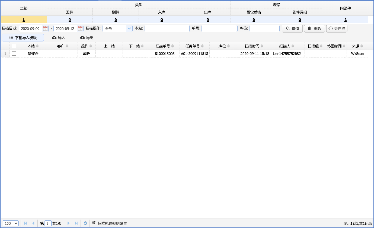Image resolution: width=374 pixels, height=228 pixels.
Task: Select the 入库 count of 0
Action: pyautogui.click(x=162, y=20)
